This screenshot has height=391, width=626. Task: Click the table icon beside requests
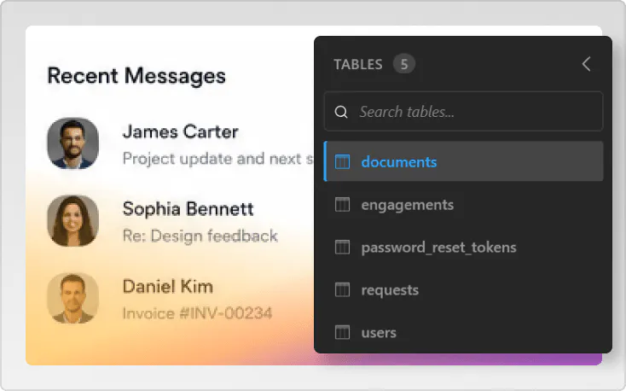coord(342,290)
